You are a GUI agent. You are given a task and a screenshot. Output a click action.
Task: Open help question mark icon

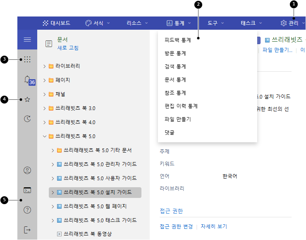pyautogui.click(x=27, y=210)
